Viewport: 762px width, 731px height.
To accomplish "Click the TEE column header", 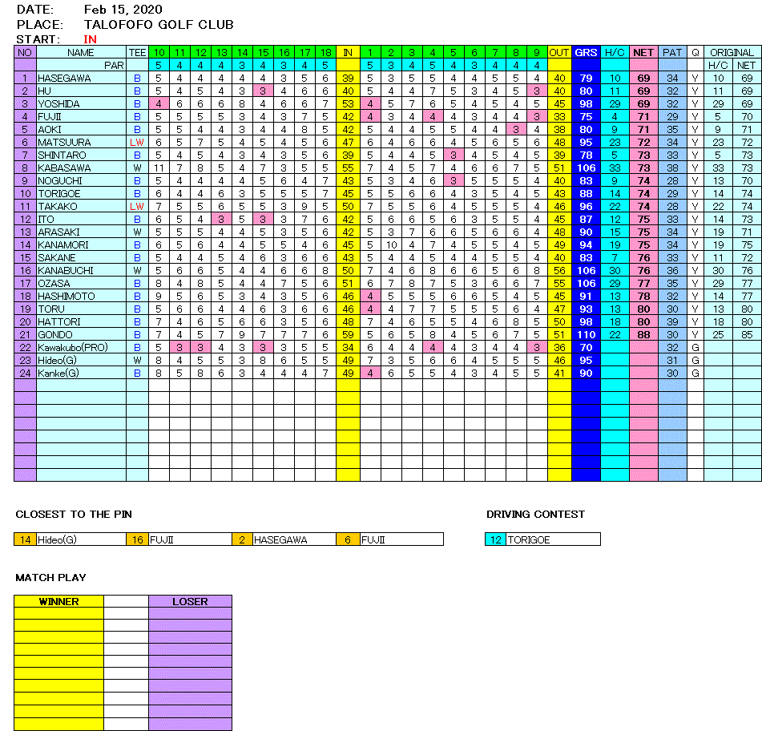I will [x=137, y=53].
